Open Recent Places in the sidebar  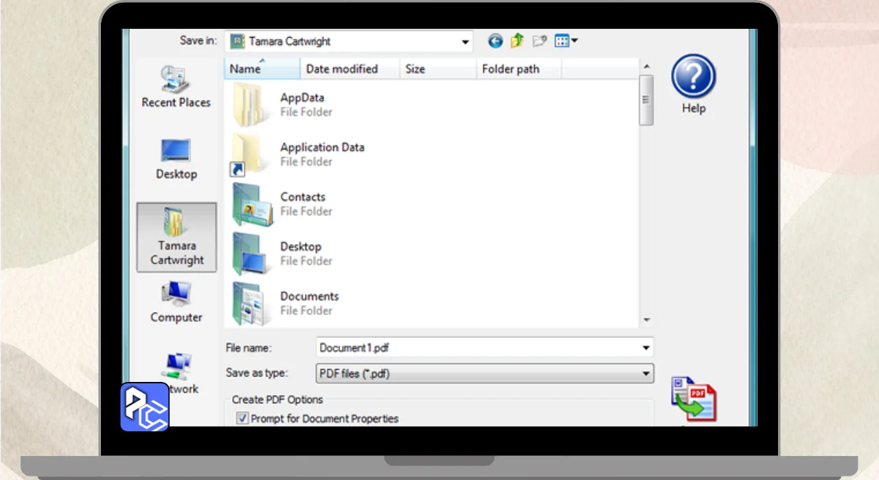176,87
